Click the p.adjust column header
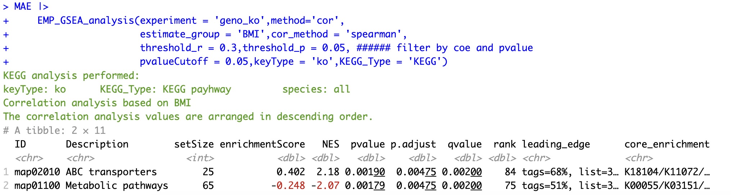The height and width of the screenshot is (195, 731). tap(413, 144)
